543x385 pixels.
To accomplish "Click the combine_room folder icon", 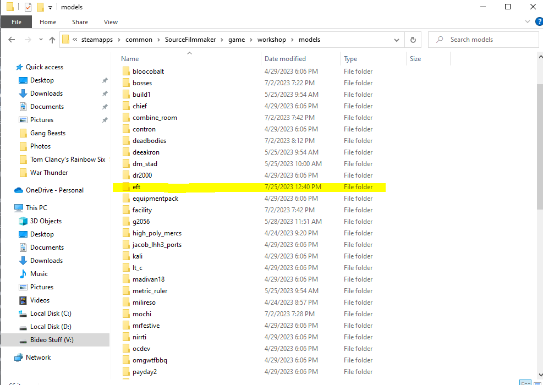I will 125,118.
